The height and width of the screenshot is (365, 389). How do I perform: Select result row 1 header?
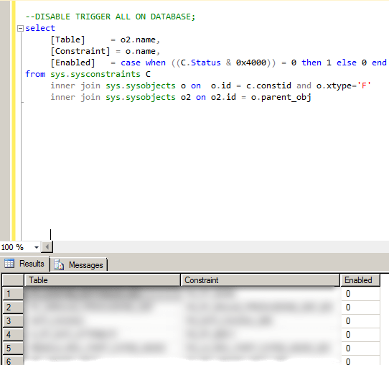point(13,294)
